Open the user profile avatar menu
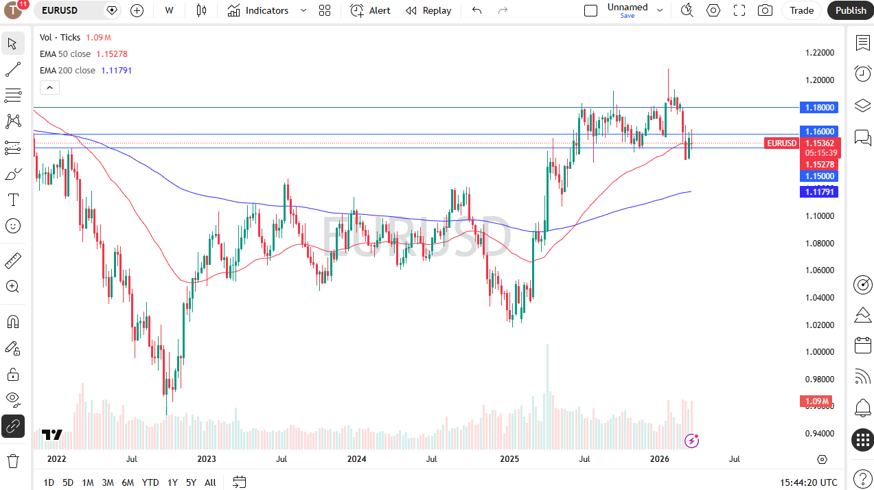Screen dimensions: 874x490 click(13, 10)
